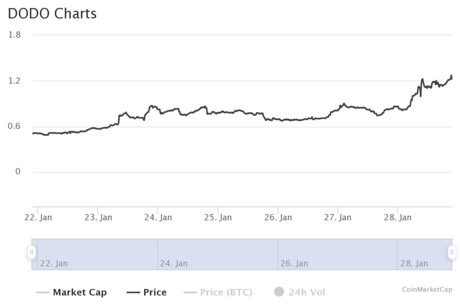Click the 26. Jan navigator label

294,263
